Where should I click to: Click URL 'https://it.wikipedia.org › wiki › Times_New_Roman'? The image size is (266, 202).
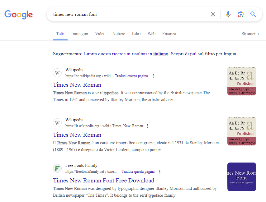(104, 126)
